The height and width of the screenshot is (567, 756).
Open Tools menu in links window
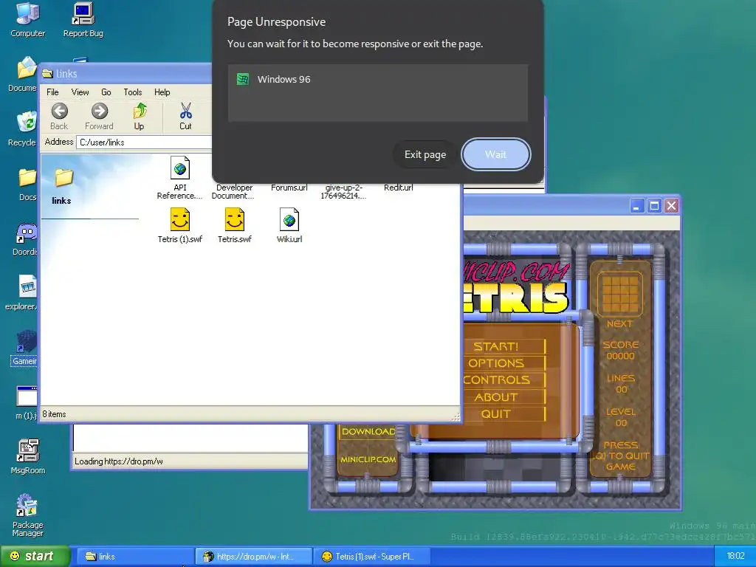(133, 92)
